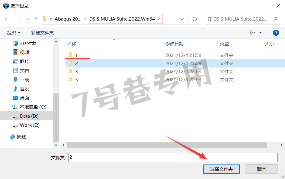Viewport: 285px width, 179px height.
Task: Select 文档 in the navigation pane
Action: point(24,71)
